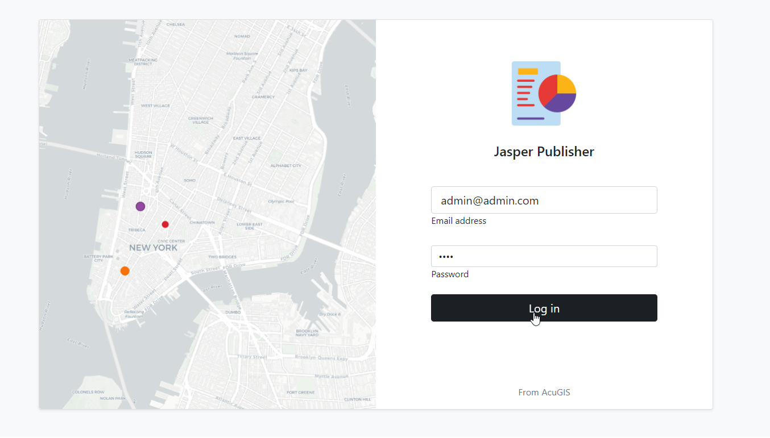Click the Hudson Square map label
The image size is (770, 438).
(143, 154)
